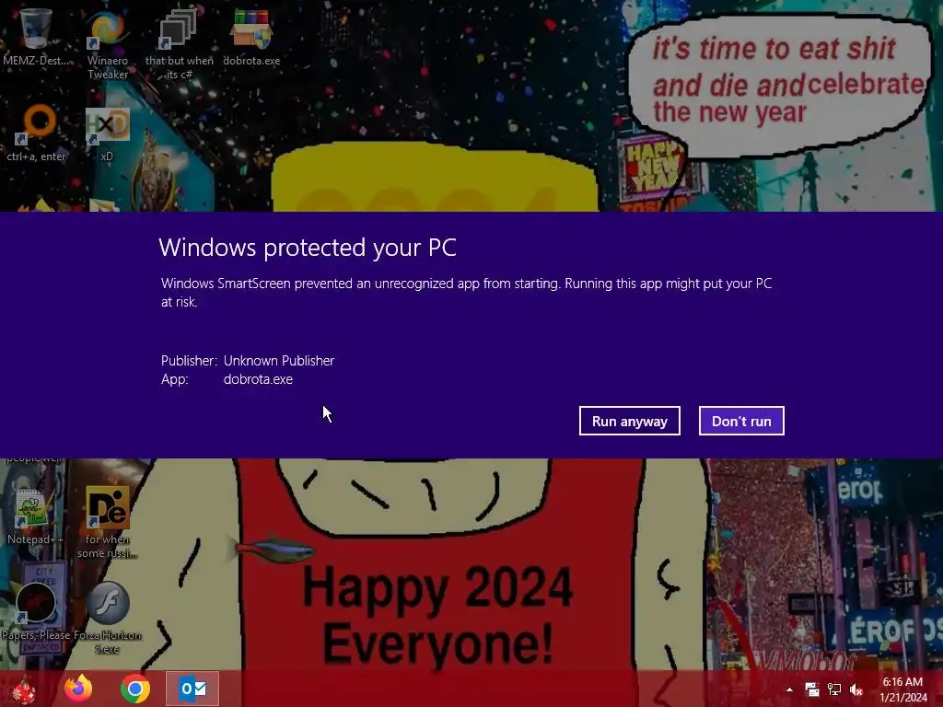Click the Run anyway button
943x707 pixels.
(x=629, y=421)
